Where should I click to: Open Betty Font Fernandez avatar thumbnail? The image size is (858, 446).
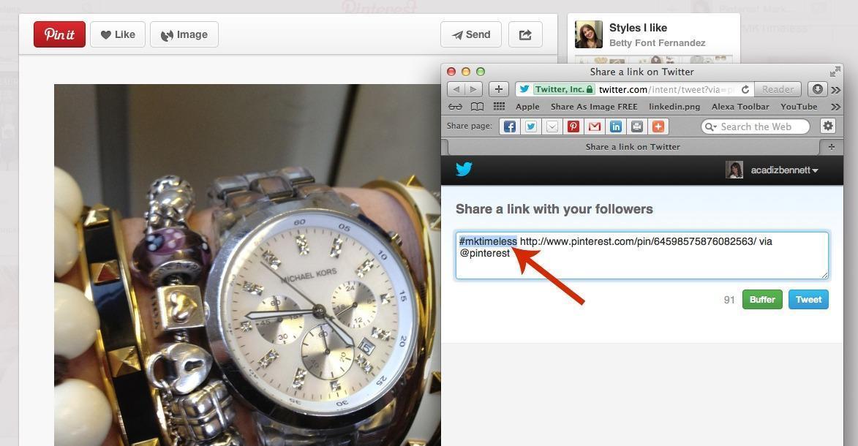pyautogui.click(x=589, y=34)
